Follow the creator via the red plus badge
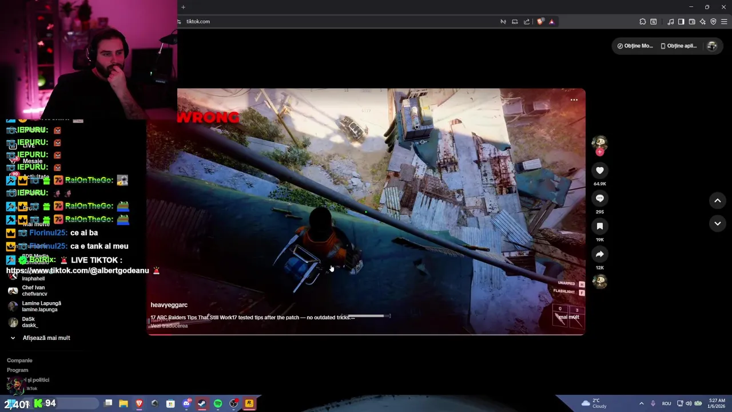This screenshot has width=732, height=412. [x=599, y=152]
